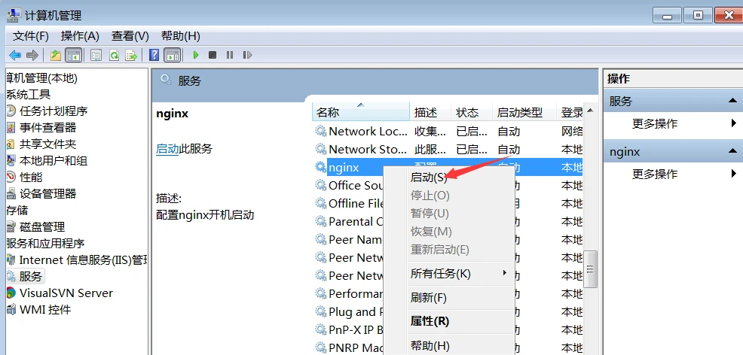Select 共享文件夹 in the tree
The width and height of the screenshot is (743, 355).
(x=48, y=144)
